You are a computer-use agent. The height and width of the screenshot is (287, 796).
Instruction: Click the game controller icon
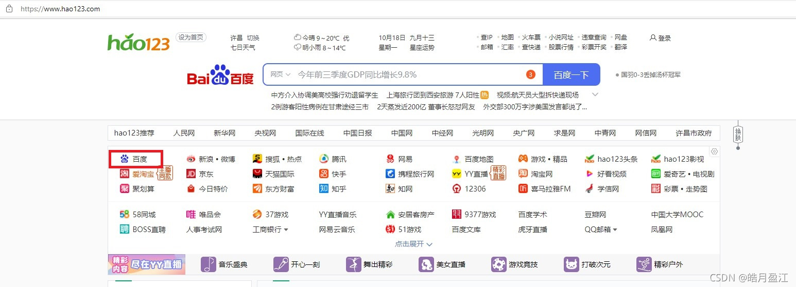click(x=523, y=159)
